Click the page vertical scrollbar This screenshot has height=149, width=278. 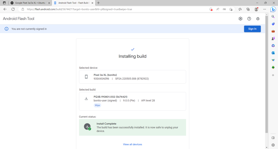[x=267, y=81]
